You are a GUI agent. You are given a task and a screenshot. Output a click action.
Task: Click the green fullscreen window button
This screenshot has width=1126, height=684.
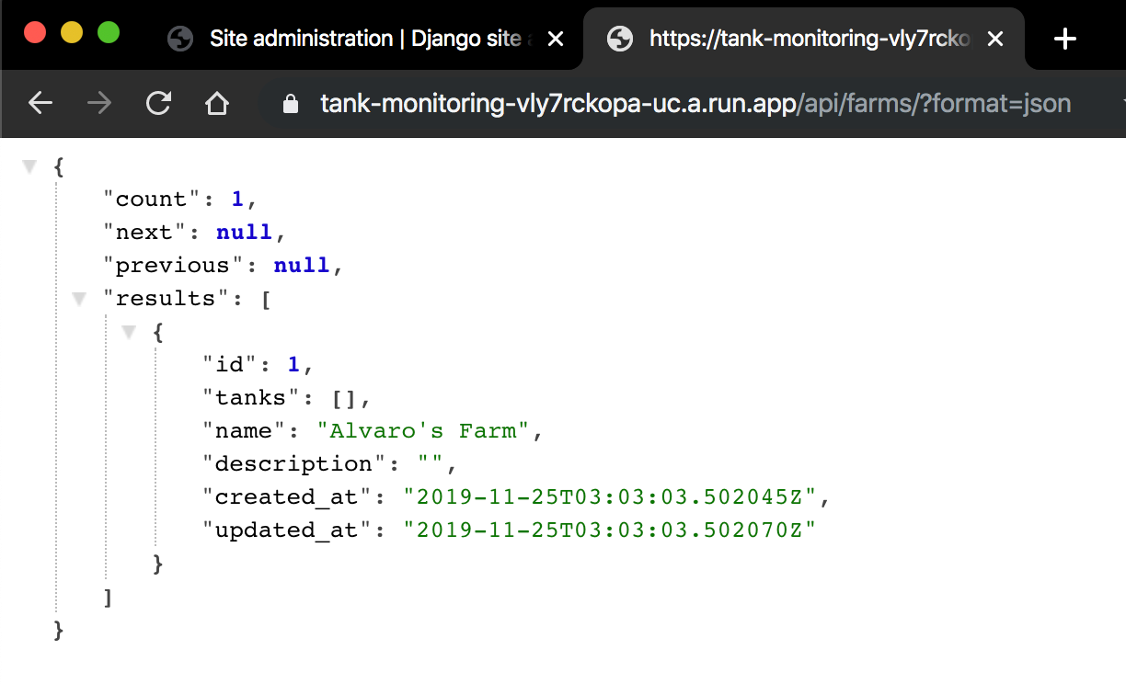[x=109, y=30]
